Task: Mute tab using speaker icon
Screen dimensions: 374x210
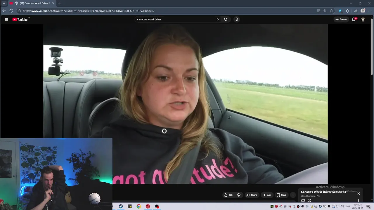Action: click(x=16, y=3)
